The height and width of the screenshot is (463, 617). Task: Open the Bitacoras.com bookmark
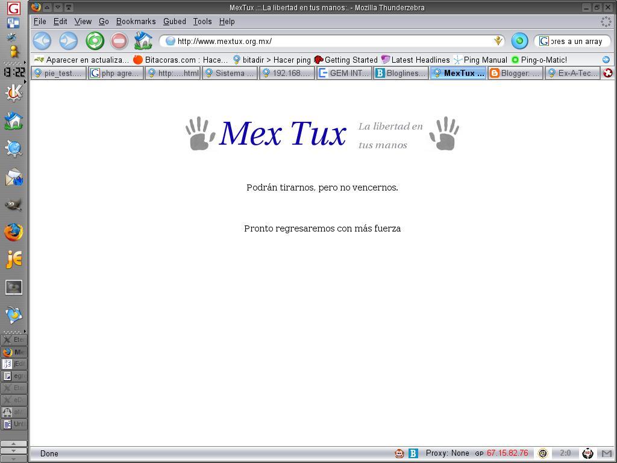coord(181,60)
